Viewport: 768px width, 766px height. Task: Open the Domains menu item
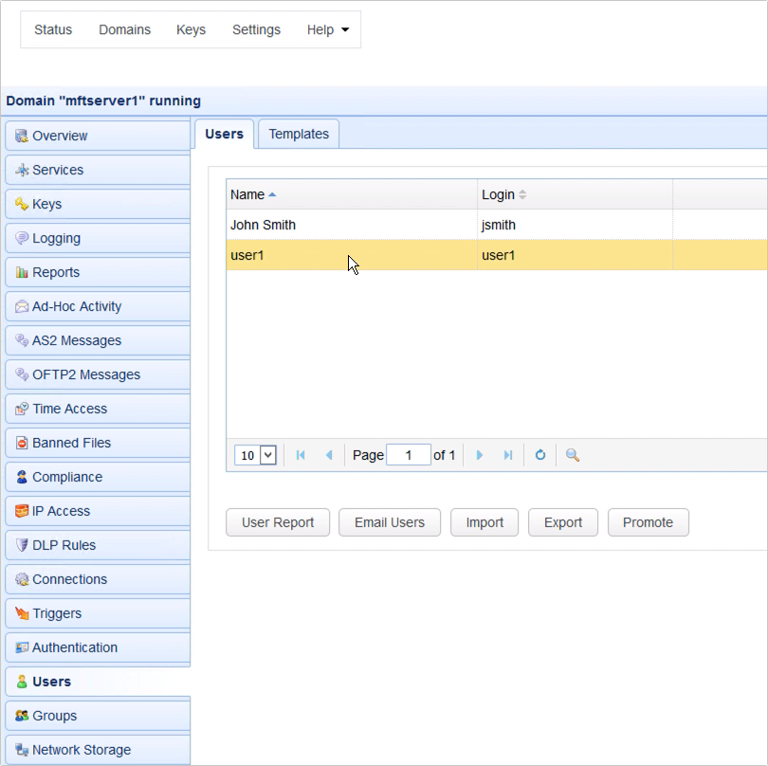coord(124,29)
